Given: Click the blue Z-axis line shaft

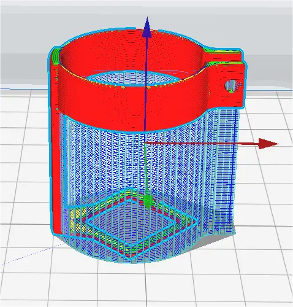Looking at the screenshot, I should (146, 84).
